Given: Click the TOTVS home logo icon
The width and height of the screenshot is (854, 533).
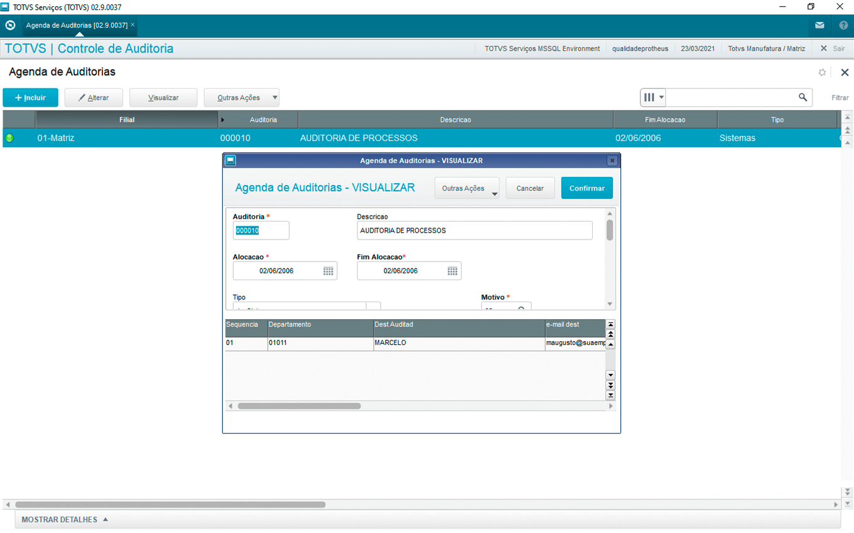Looking at the screenshot, I should click(x=10, y=26).
